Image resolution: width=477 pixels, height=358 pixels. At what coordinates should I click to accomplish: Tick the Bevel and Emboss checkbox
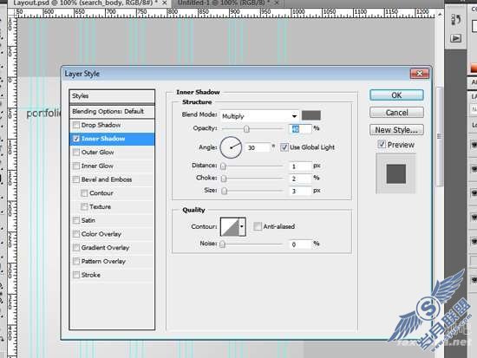pos(76,179)
